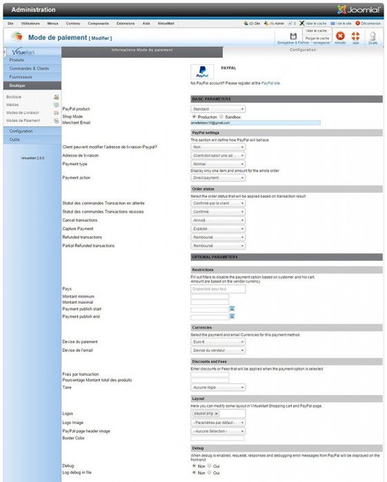Remove paypal.png logo with the x
Image resolution: width=387 pixels, height=482 pixels.
coord(216,413)
